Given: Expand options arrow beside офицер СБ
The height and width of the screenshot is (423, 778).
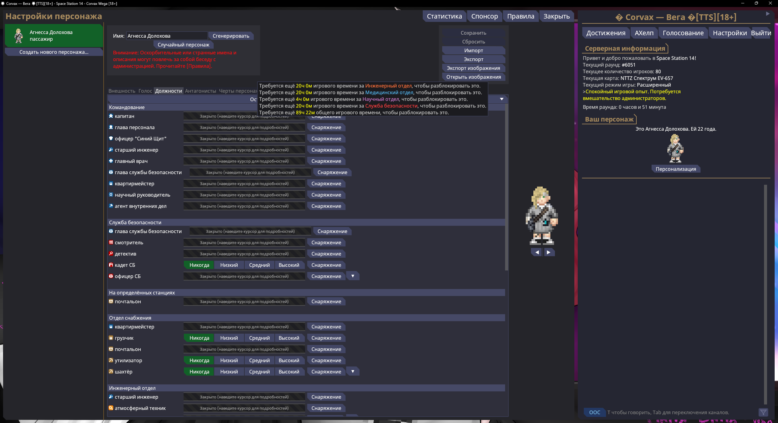Looking at the screenshot, I should [353, 276].
